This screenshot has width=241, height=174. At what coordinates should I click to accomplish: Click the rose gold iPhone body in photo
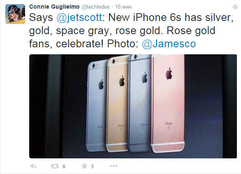pyautogui.click(x=168, y=104)
